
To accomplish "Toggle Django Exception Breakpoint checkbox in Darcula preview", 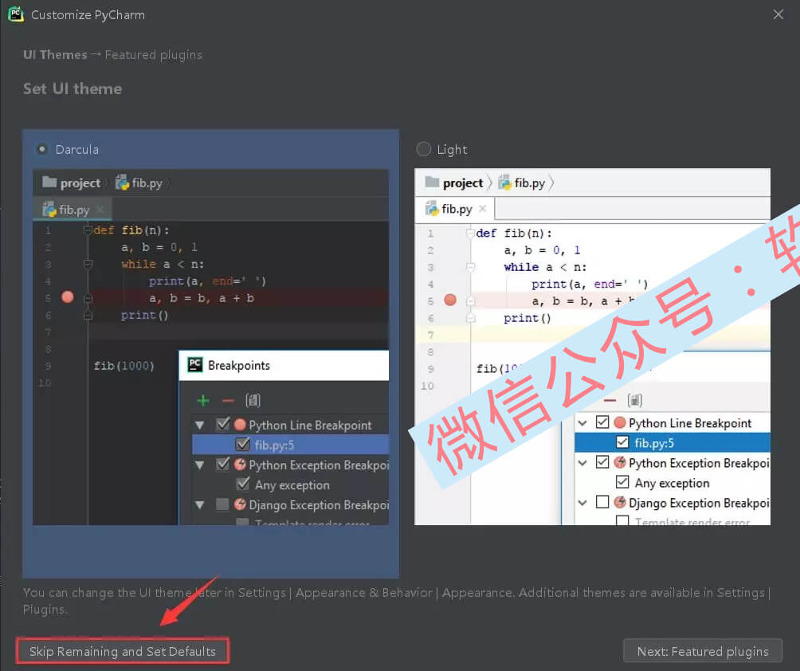I will (x=222, y=504).
